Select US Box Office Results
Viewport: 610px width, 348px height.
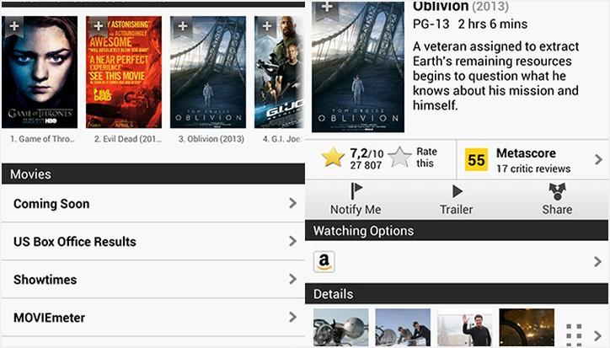point(153,241)
